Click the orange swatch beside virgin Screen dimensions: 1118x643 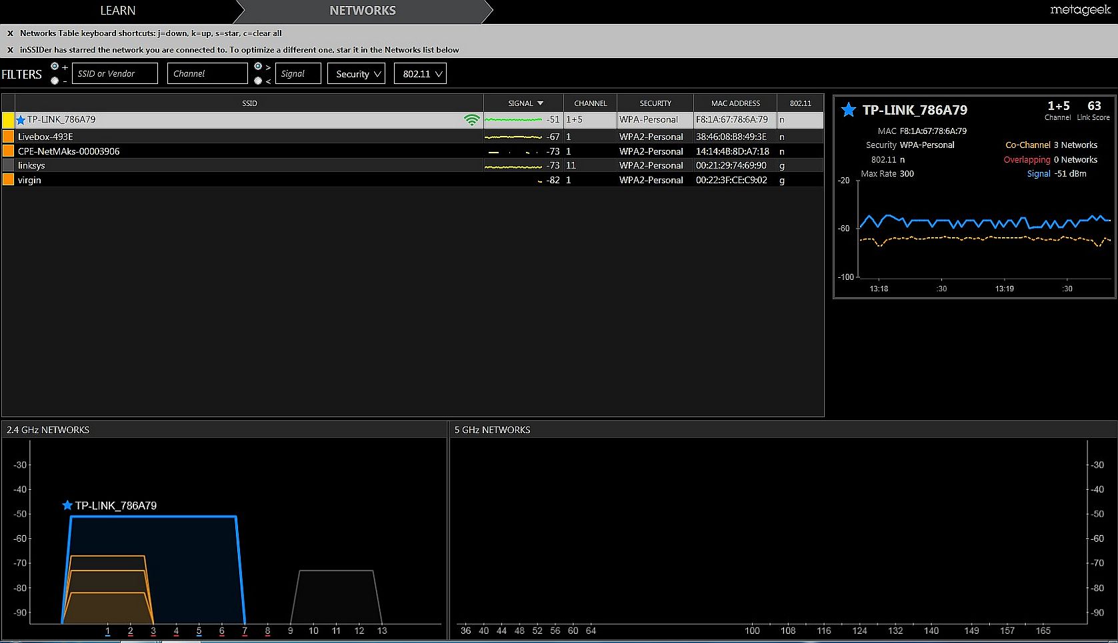click(x=8, y=180)
